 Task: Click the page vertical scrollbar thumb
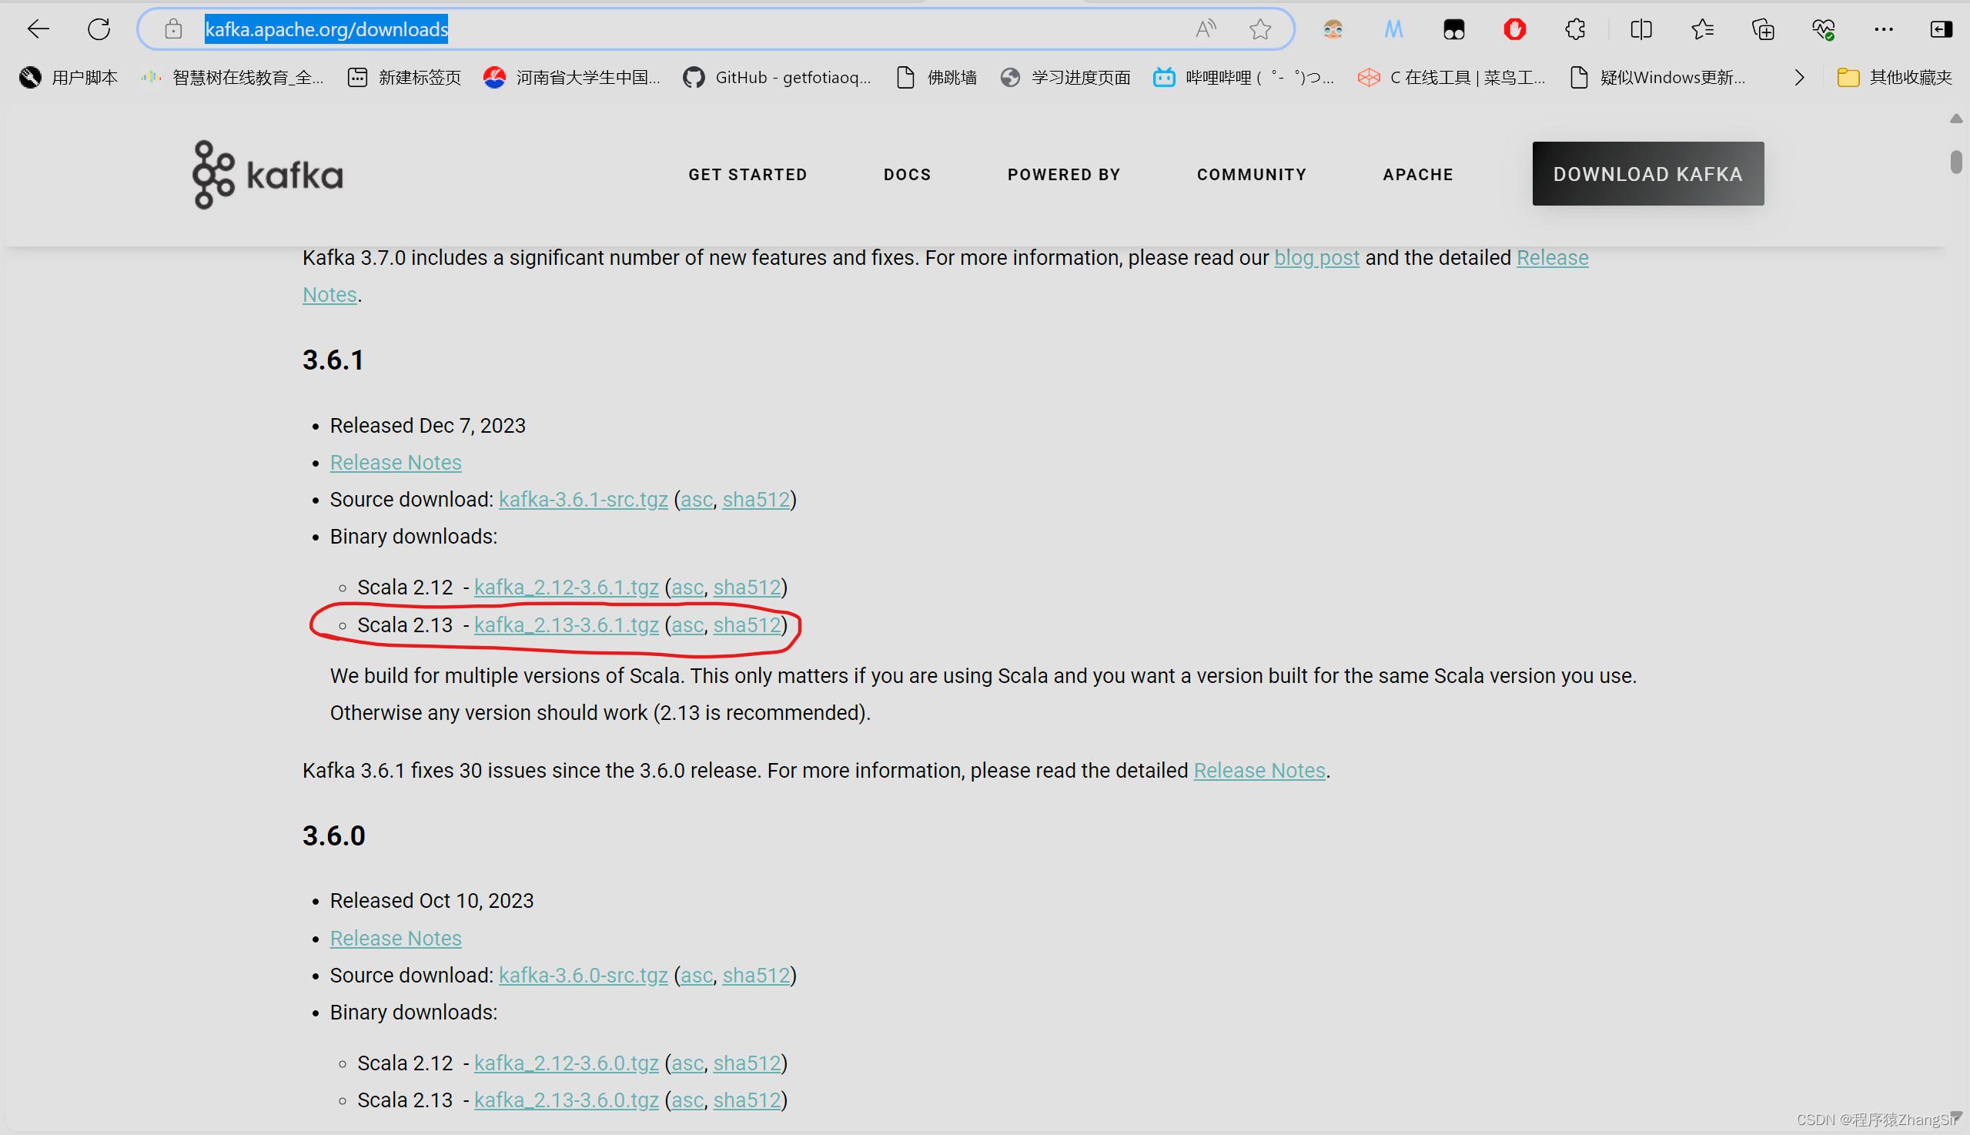point(1955,162)
